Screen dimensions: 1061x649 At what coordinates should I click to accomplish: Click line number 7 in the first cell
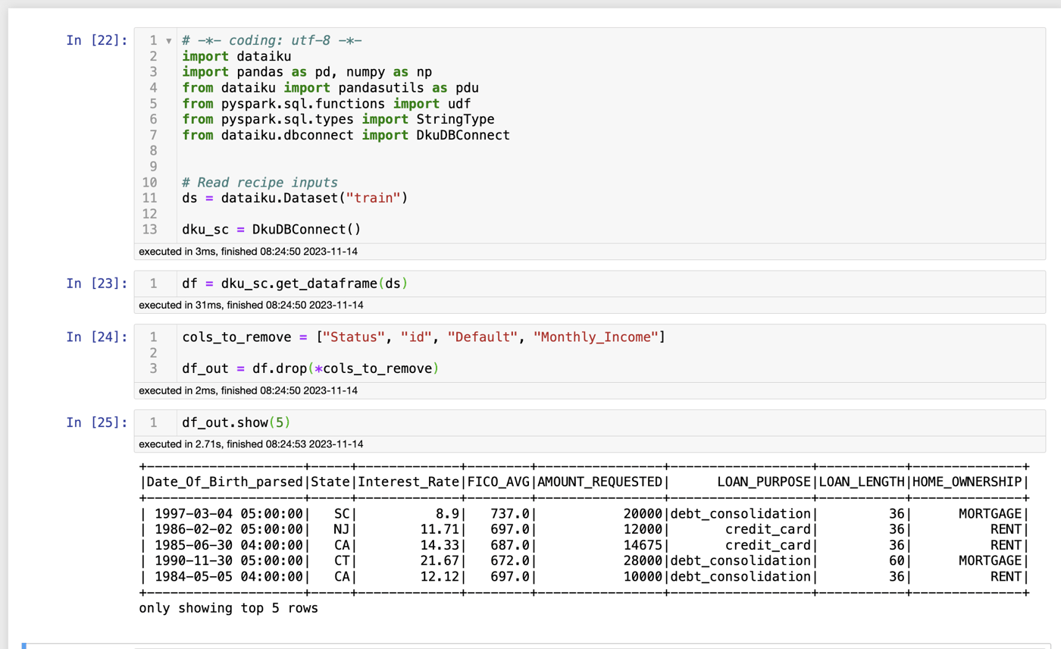tap(154, 135)
